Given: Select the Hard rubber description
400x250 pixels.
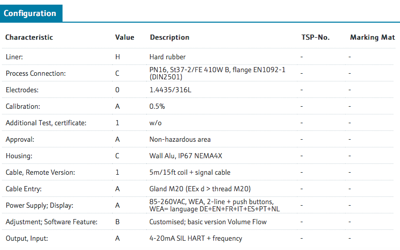Looking at the screenshot, I should 167,57.
